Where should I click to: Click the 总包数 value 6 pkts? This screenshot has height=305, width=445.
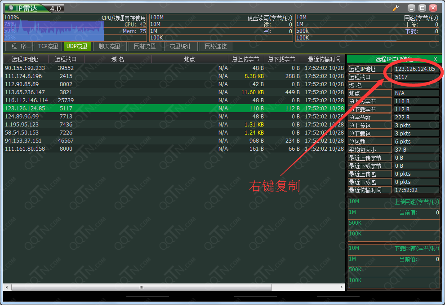tap(416, 141)
